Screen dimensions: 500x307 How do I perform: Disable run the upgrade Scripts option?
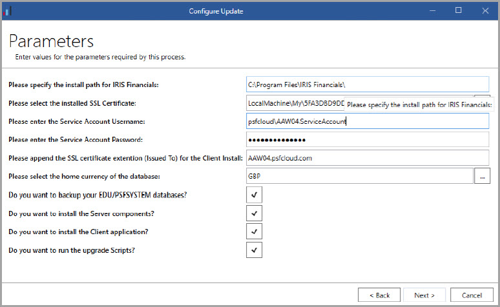[x=254, y=250]
